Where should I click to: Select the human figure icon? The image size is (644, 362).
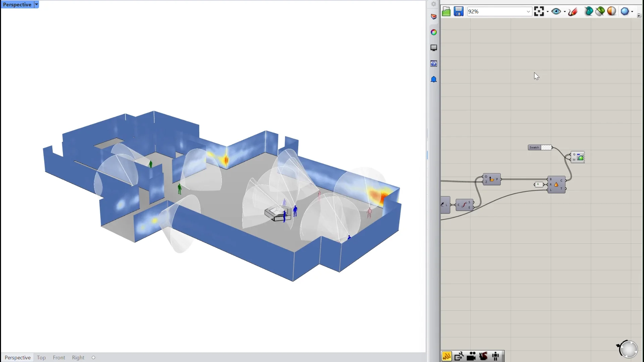tap(496, 356)
